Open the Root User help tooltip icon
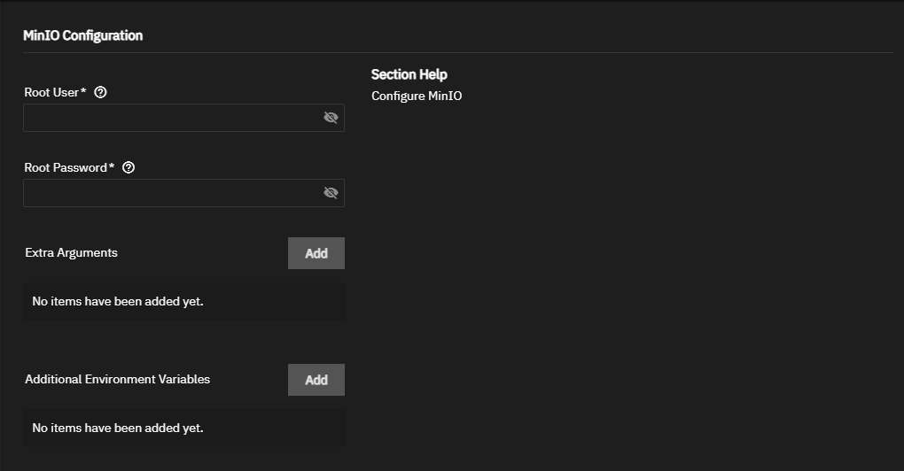 [x=100, y=92]
